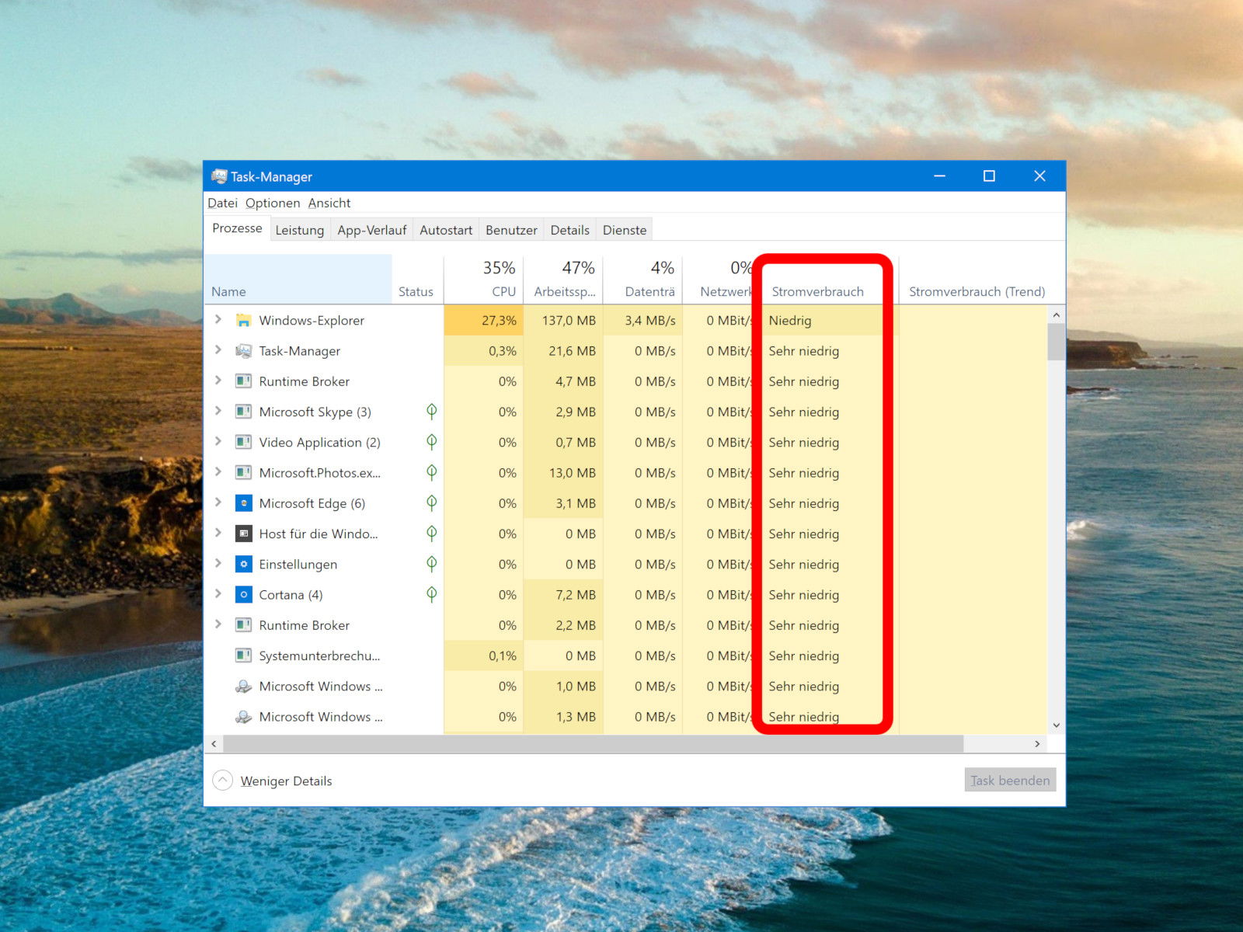Expand the Video Application (2) group
The width and height of the screenshot is (1243, 932).
tap(218, 441)
